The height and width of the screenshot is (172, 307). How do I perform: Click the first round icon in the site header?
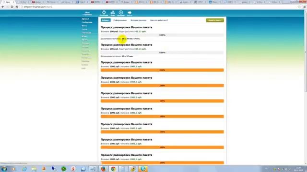coord(104,13)
